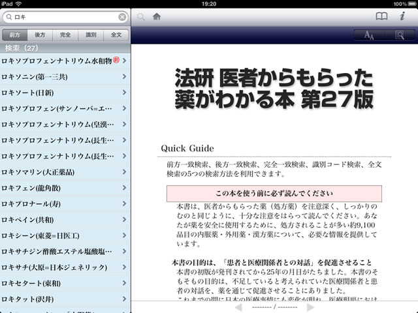Clear the search field text
Image resolution: width=418 pixels, height=313 pixels.
(x=122, y=17)
